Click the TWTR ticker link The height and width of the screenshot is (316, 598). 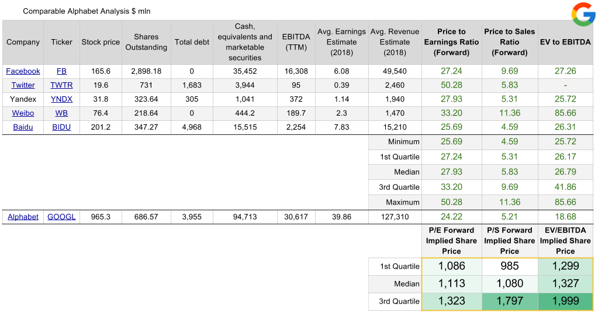(61, 85)
